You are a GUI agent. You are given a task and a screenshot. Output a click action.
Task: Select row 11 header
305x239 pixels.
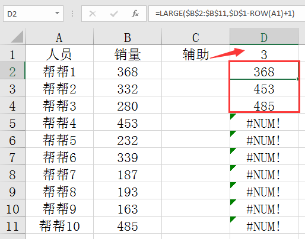(x=12, y=225)
